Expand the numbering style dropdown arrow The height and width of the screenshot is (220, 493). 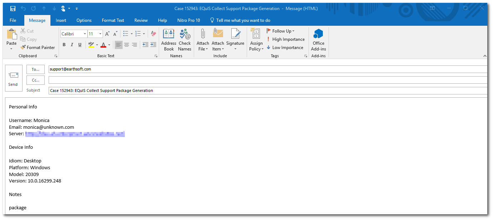click(144, 34)
